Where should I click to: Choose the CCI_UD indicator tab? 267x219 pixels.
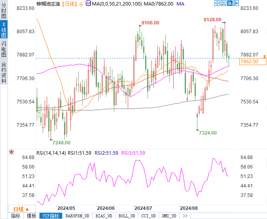[148, 216]
